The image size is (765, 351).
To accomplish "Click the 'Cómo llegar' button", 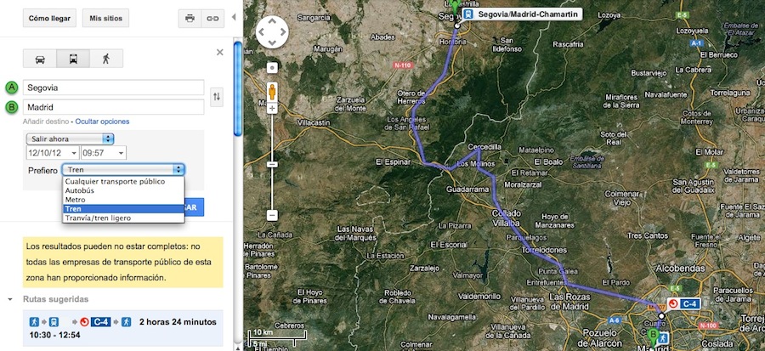I will (x=50, y=18).
